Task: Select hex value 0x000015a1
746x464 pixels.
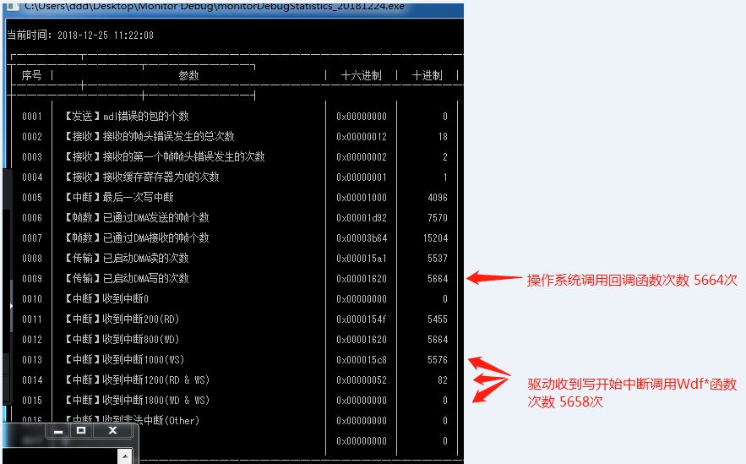Action: 362,259
